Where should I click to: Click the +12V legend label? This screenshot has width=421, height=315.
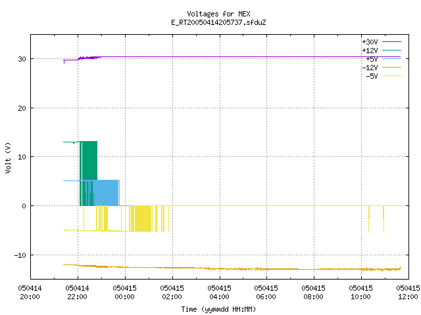click(x=370, y=51)
